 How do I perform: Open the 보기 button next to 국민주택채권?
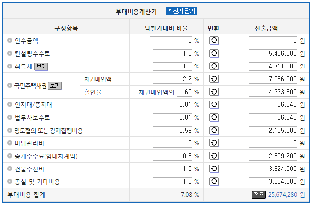pyautogui.click(x=55, y=86)
